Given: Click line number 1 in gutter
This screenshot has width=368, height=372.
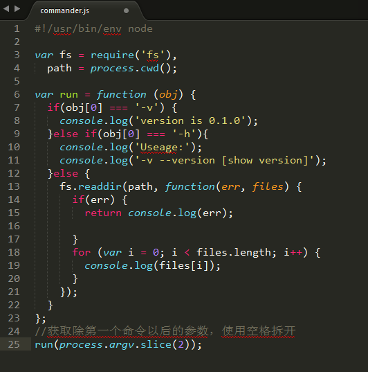Looking at the screenshot, I should 17,28.
